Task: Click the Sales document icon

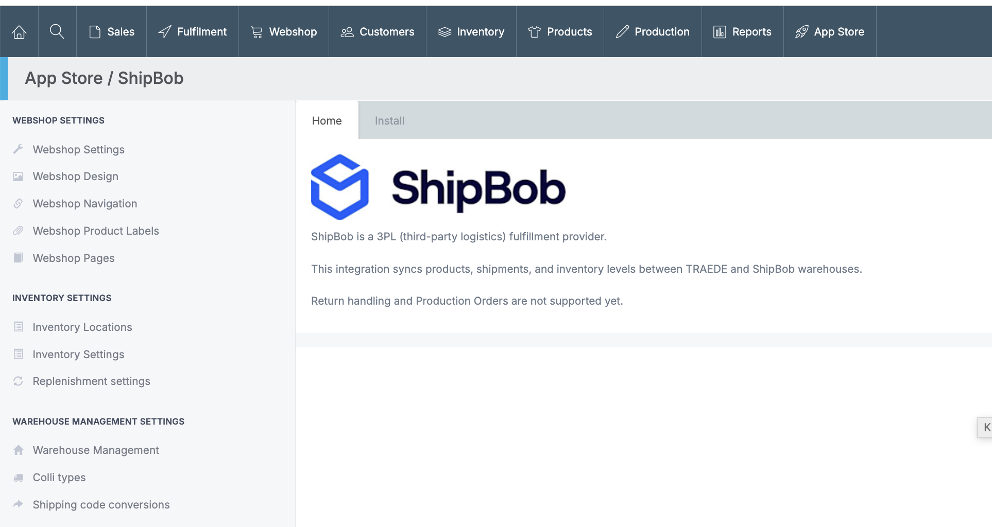Action: pyautogui.click(x=95, y=32)
